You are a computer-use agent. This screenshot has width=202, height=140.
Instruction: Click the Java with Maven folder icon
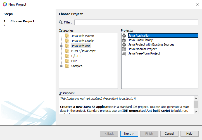67,36
